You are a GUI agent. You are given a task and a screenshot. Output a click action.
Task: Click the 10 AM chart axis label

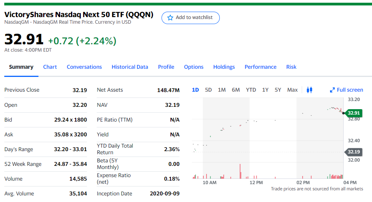tap(209, 183)
